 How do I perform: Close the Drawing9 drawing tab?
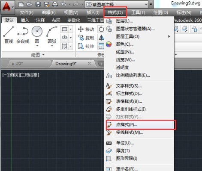[x=89, y=63]
